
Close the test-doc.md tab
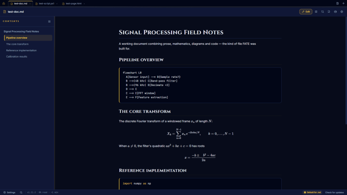click(x=30, y=4)
